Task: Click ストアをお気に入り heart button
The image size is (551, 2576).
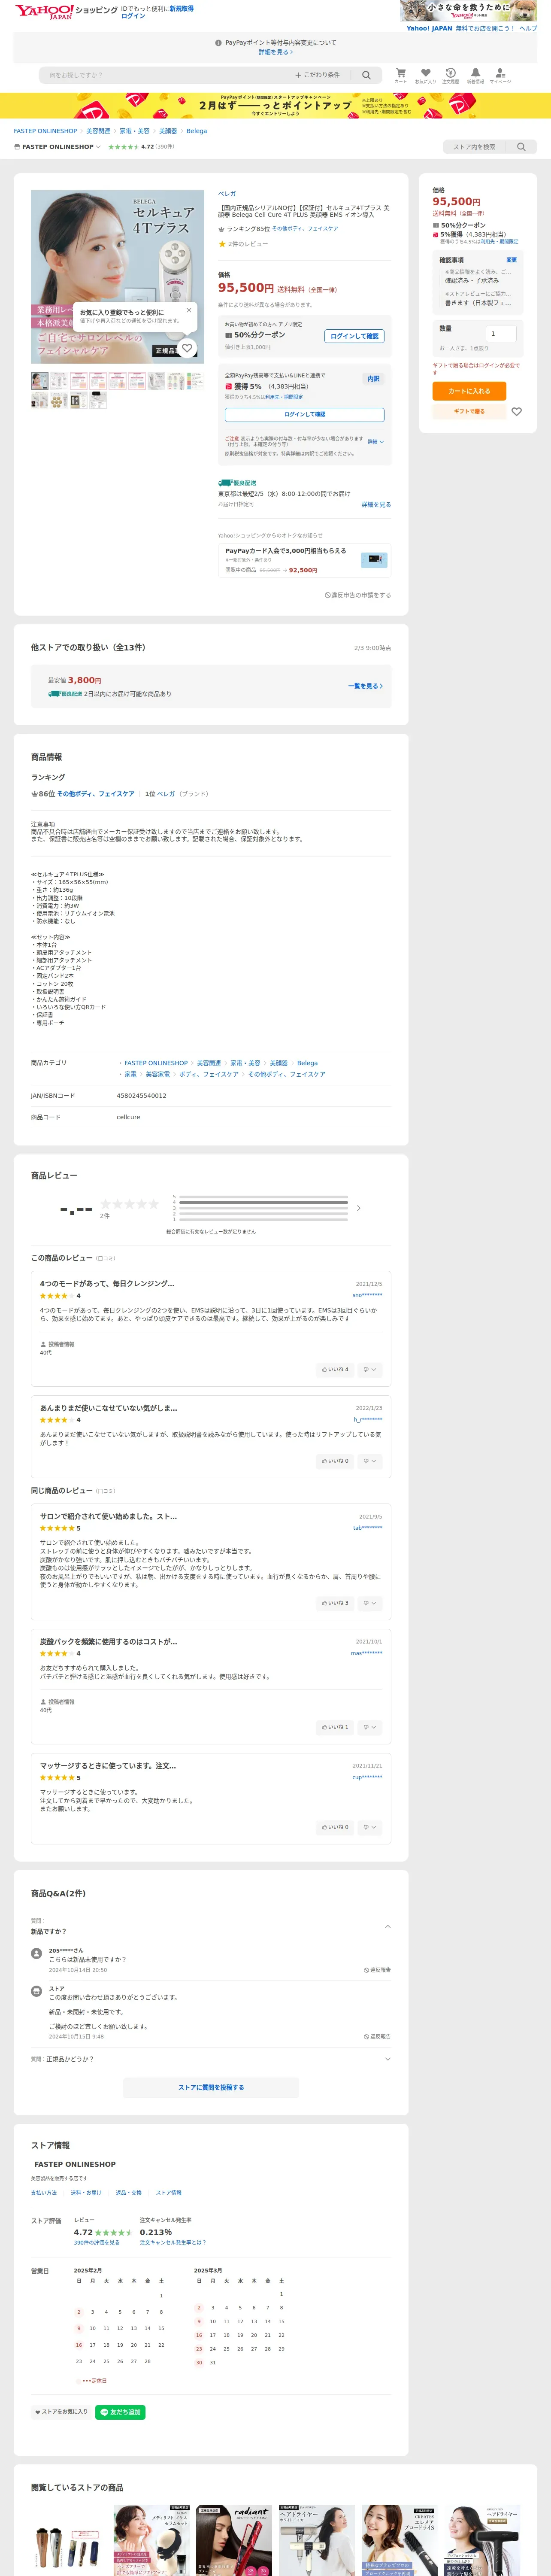Action: (x=61, y=2412)
